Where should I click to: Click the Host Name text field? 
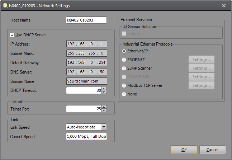pos(86,20)
